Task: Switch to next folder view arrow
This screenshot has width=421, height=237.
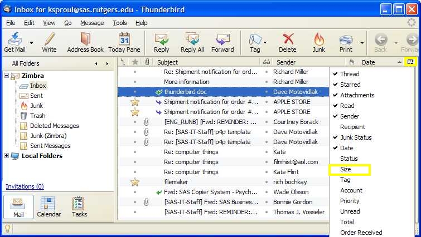Action: (x=107, y=64)
